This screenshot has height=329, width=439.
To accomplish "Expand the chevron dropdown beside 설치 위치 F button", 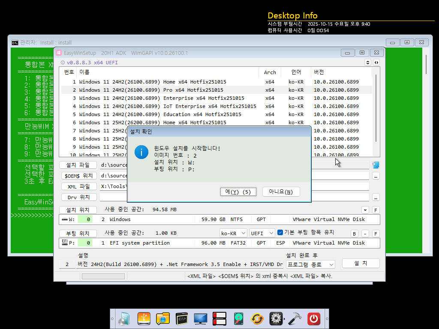I will coord(365,210).
